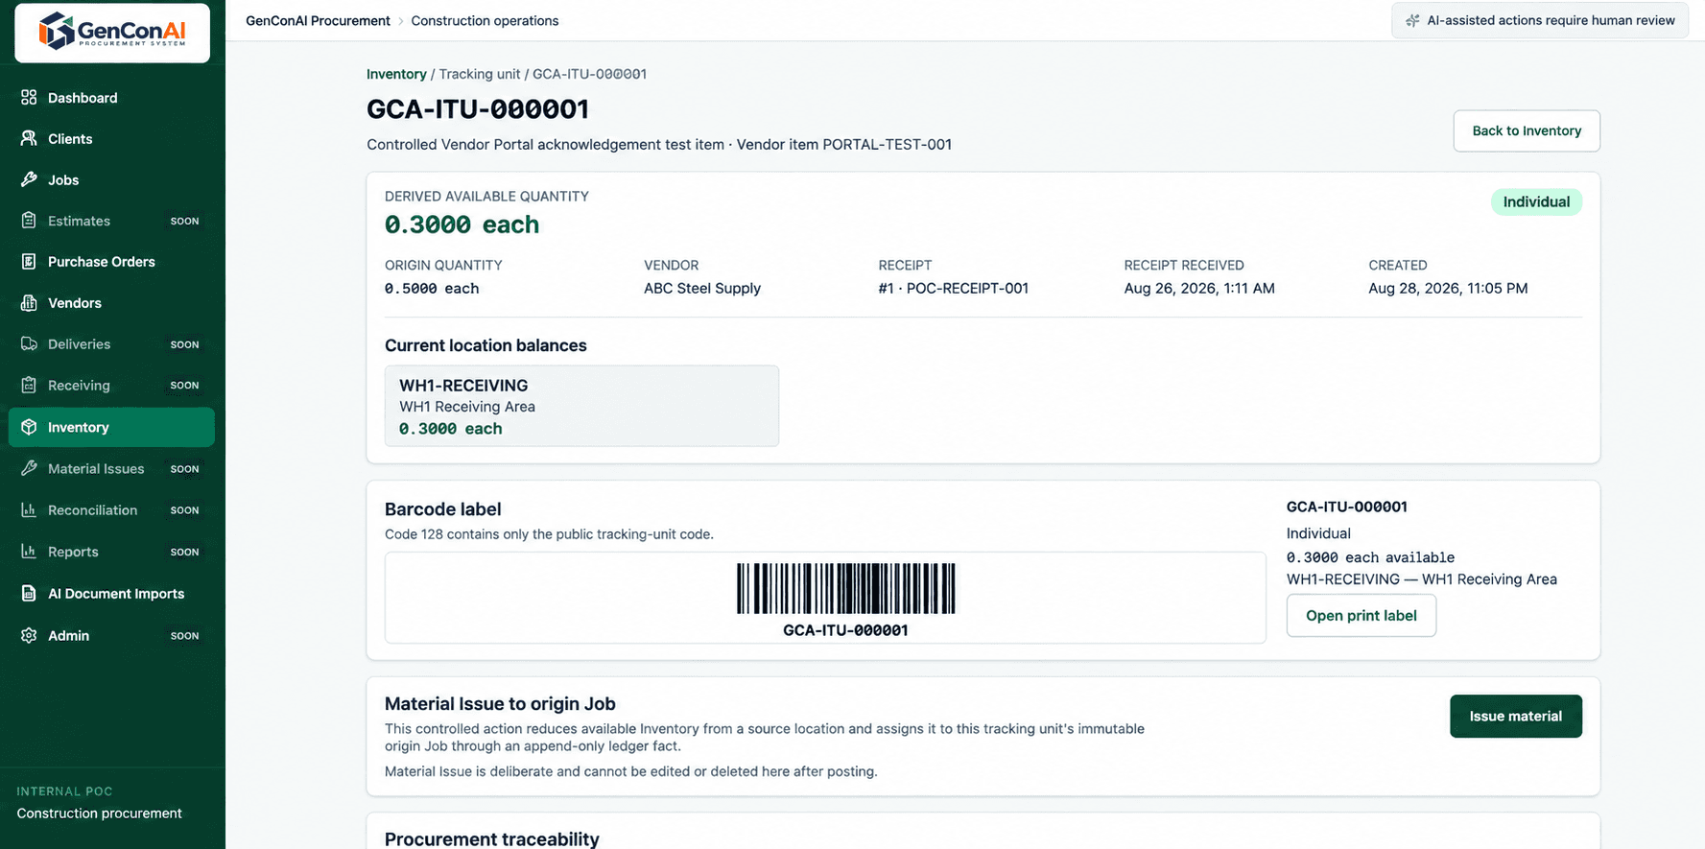Click the Dashboard grid icon
1705x849 pixels.
[x=29, y=97]
